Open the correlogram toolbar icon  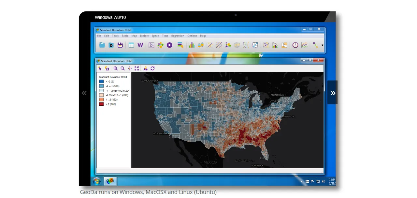point(275,45)
